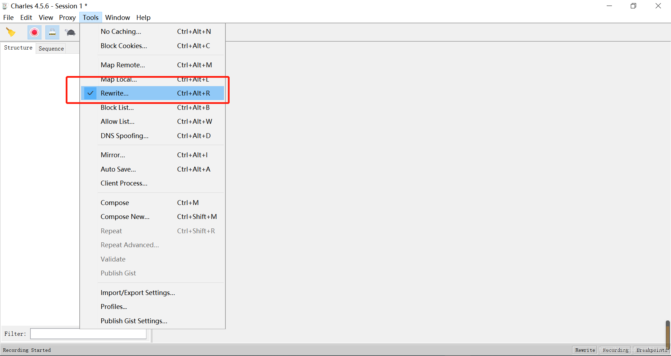Choose Compose from Tools menu
Screen dimensions: 671x356
click(x=153, y=203)
